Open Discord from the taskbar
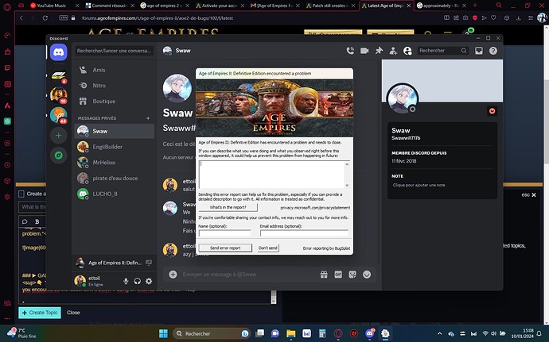549x342 pixels. [x=369, y=333]
